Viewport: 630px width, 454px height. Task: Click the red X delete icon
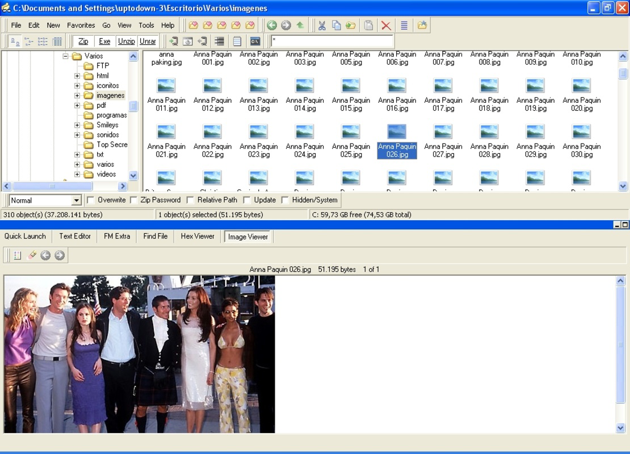(x=385, y=25)
